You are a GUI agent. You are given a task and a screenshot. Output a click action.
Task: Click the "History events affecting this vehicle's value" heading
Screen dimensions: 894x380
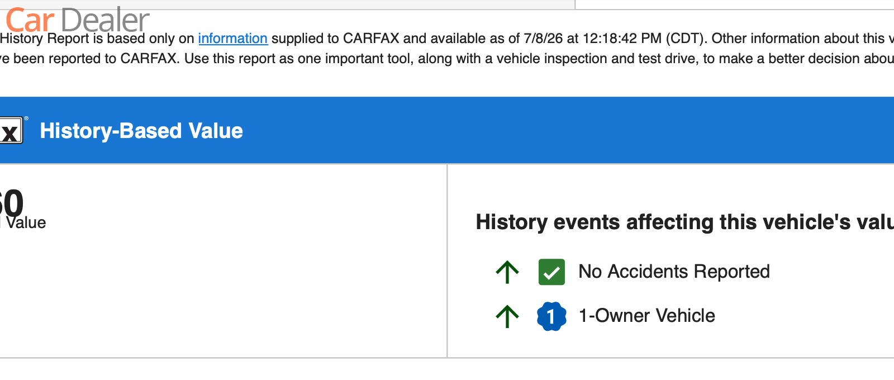pos(684,222)
